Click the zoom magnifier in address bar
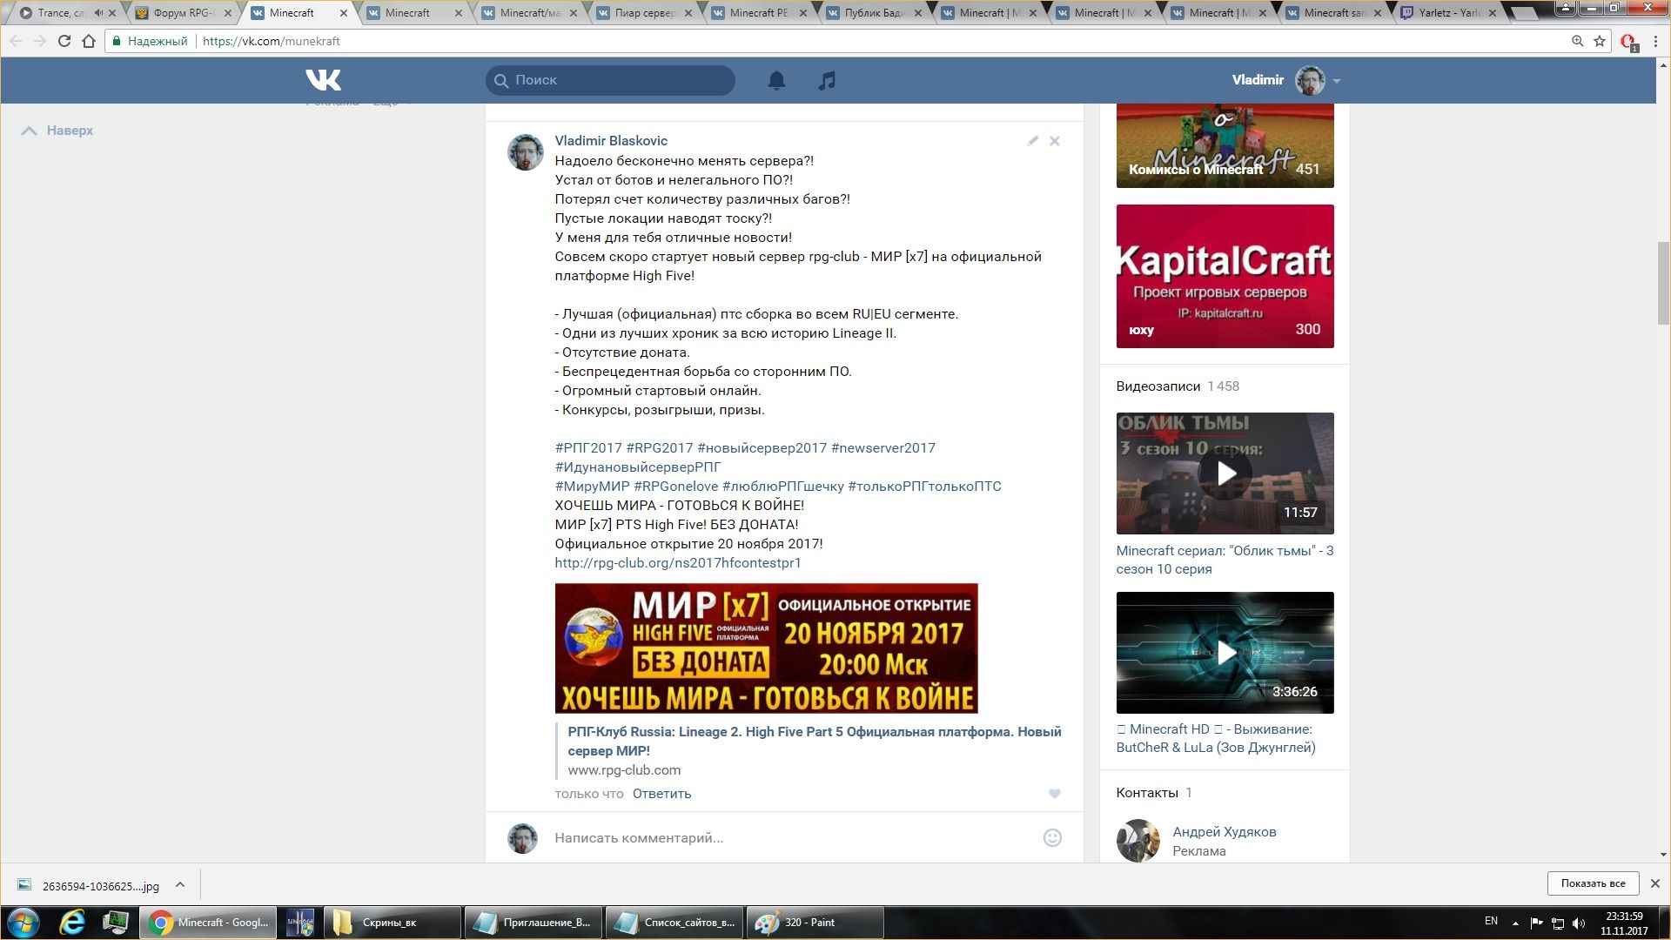 click(1577, 41)
